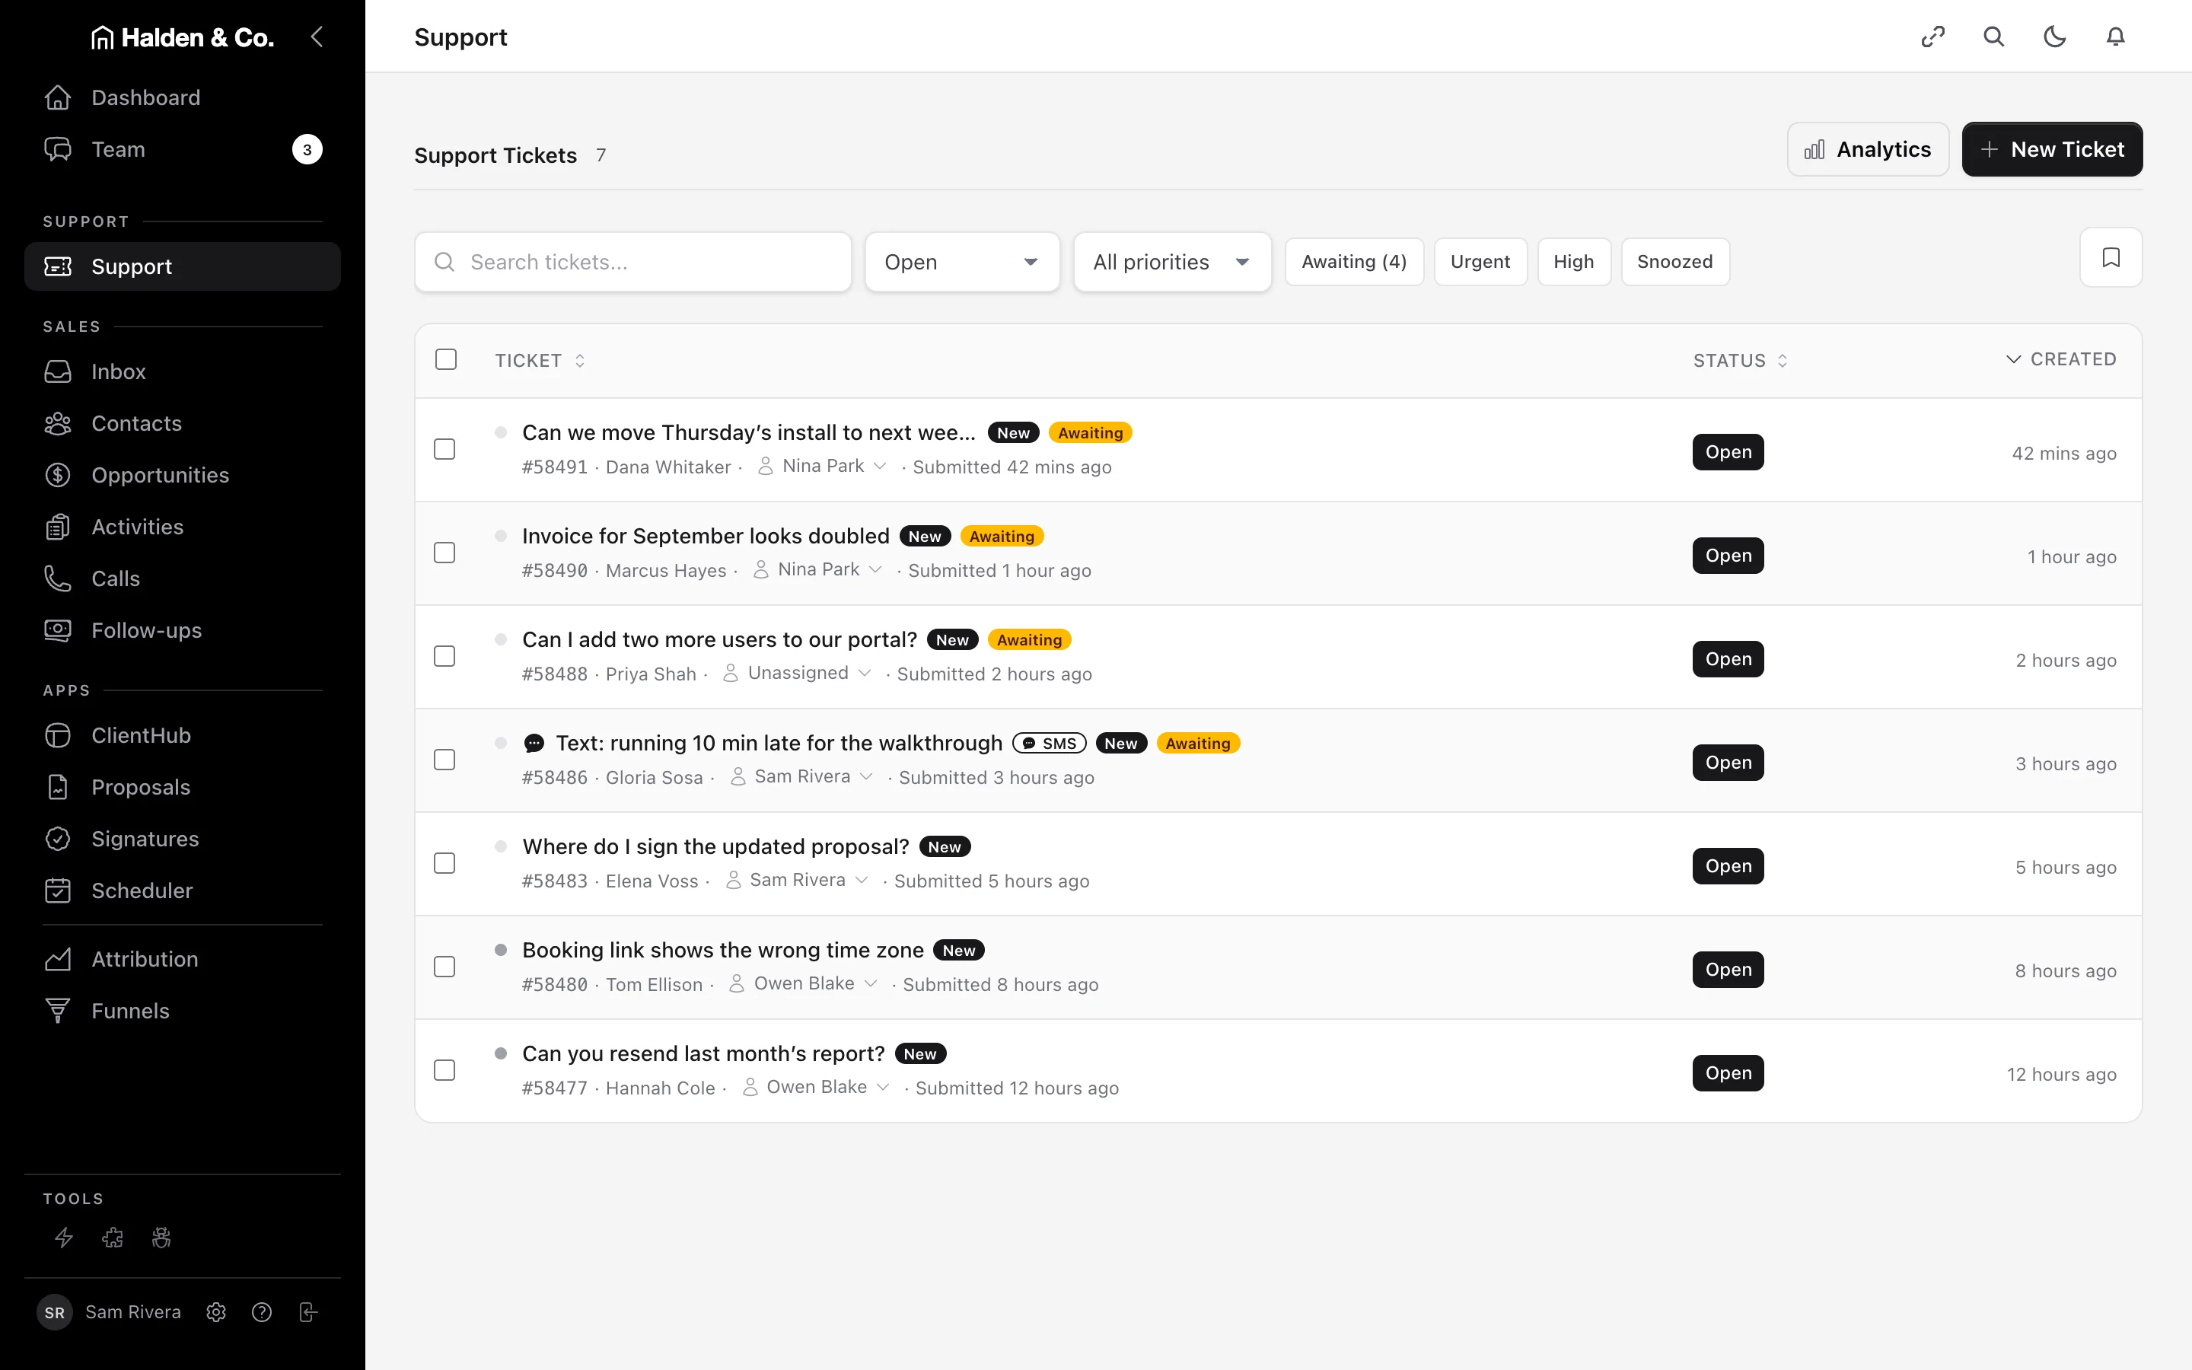Open Scheduler in the Apps section

[x=182, y=890]
